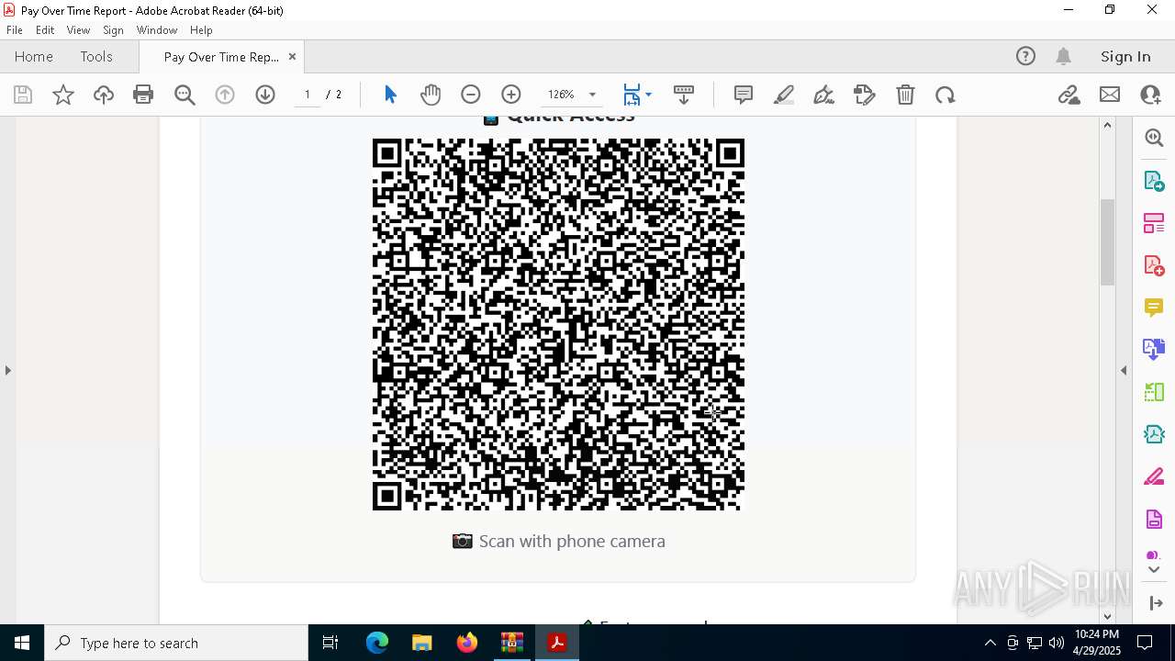Open the find text magnifier
The image size is (1175, 661).
(185, 95)
